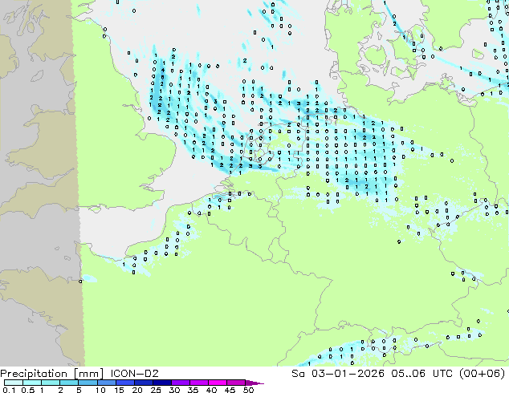509x393 pixels.
Task: Select the 25–30 mm navy legend swatch
Action: tap(161, 383)
